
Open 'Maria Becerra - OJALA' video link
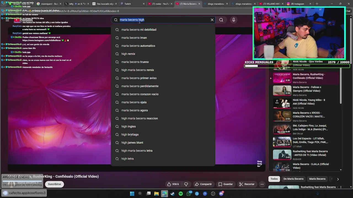311,166
